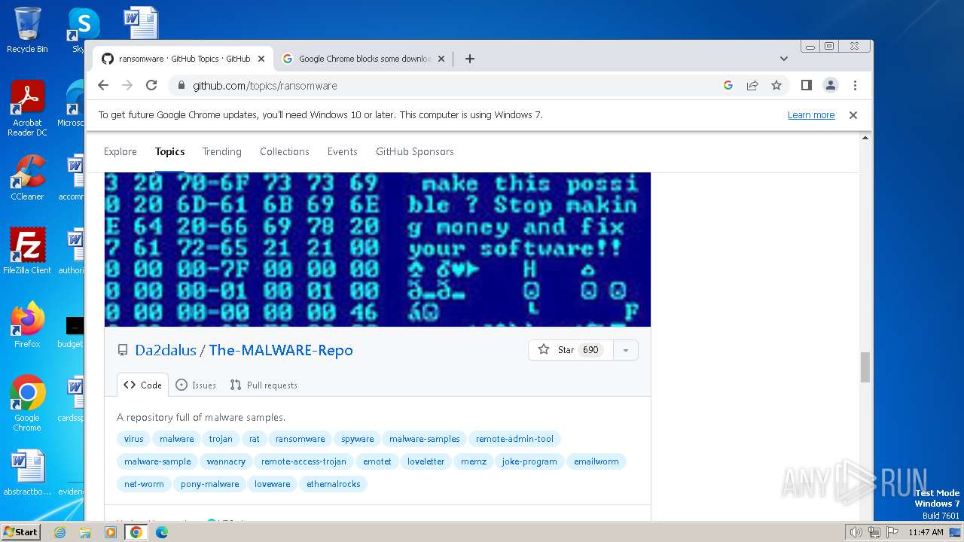Open the Collections navigation item
Image resolution: width=964 pixels, height=542 pixels.
[285, 151]
